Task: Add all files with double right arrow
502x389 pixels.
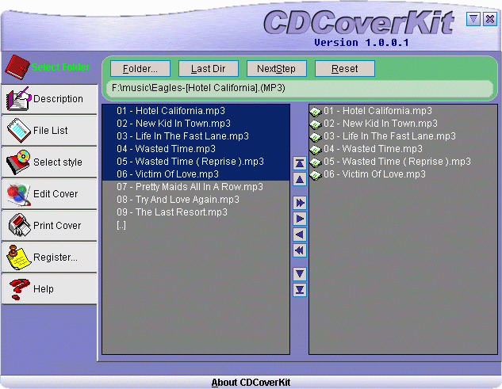Action: pos(300,203)
